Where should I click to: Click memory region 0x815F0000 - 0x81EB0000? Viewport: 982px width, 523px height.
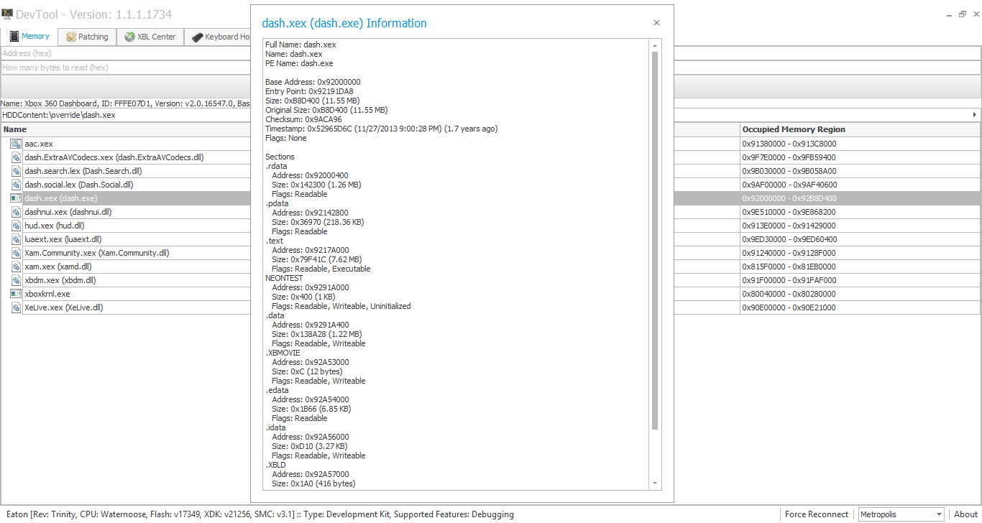pyautogui.click(x=789, y=267)
